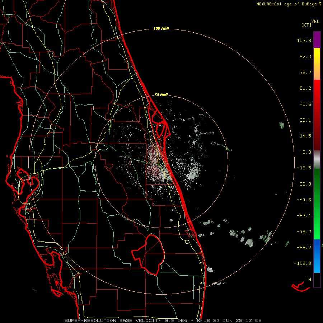This screenshot has height=323, width=323.
Task: Click the -0.9 velocity scale value
Action: 305,152
